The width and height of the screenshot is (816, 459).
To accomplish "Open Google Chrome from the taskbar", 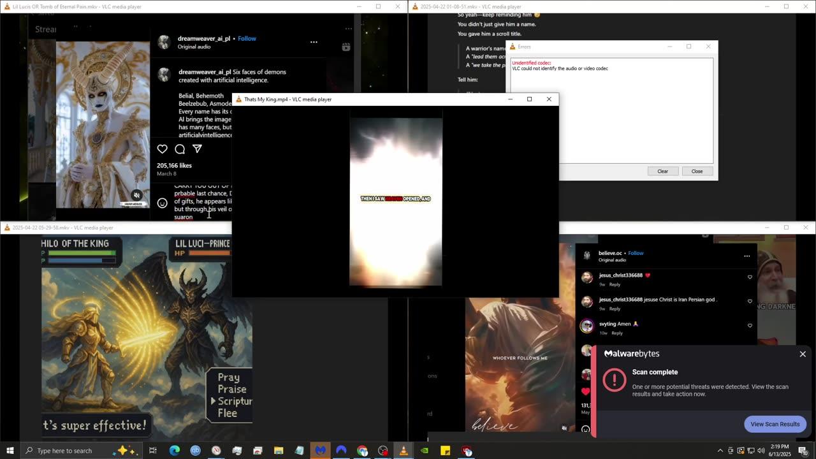I will [x=362, y=451].
